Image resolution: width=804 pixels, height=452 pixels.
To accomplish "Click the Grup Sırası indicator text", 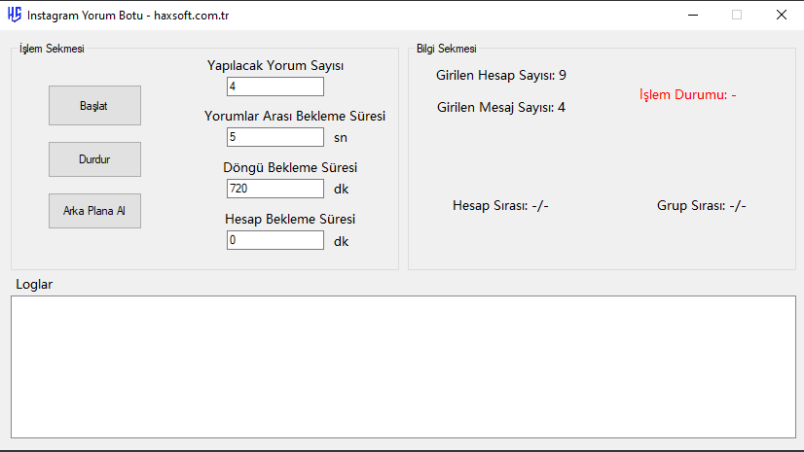I will pos(701,205).
